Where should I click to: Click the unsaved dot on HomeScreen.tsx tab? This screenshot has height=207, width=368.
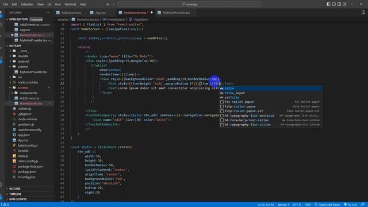click(152, 13)
